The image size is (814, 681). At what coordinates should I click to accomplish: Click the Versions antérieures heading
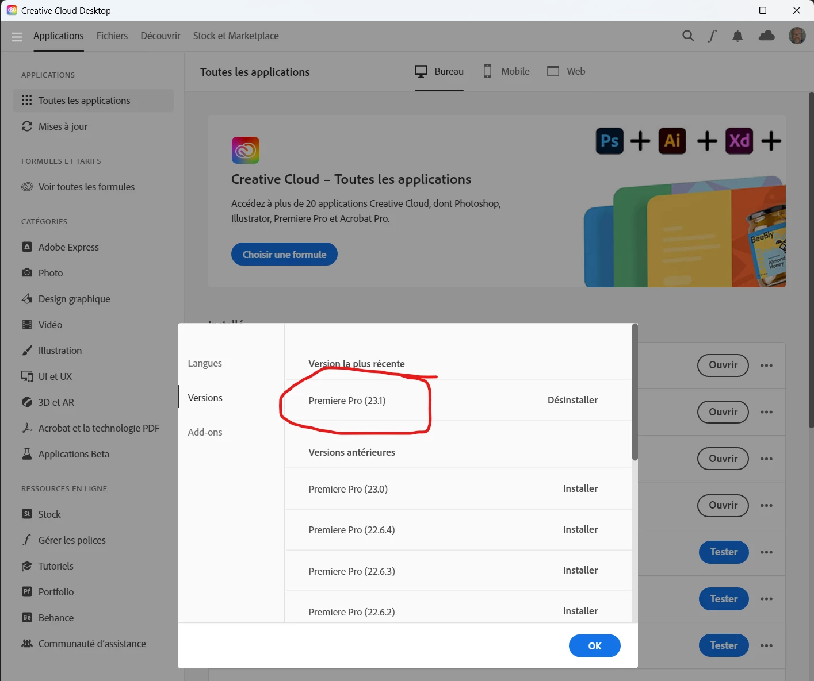[x=351, y=452]
